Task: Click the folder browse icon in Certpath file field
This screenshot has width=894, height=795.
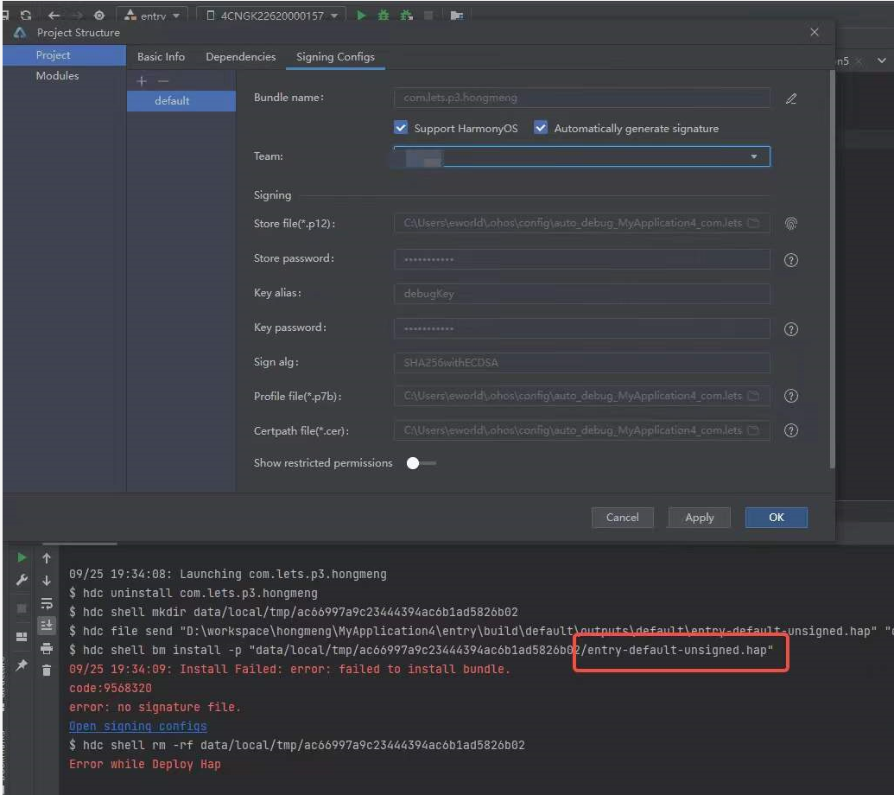Action: 753,430
